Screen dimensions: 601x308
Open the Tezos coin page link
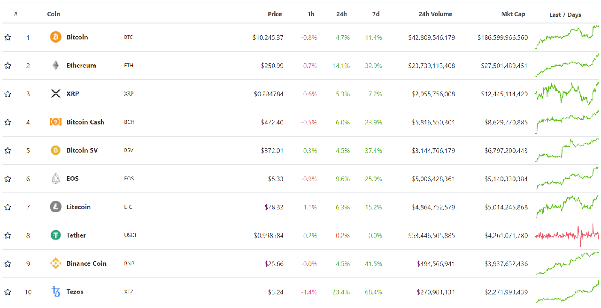pos(75,292)
